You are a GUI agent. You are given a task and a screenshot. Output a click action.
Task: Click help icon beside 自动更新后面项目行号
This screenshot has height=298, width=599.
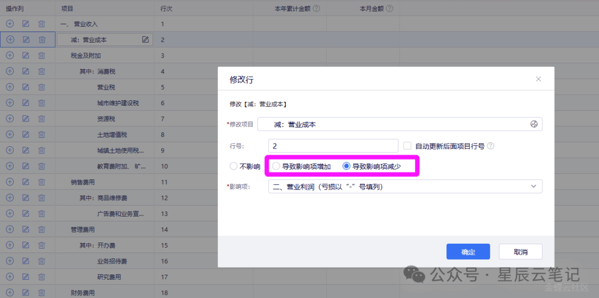coord(490,146)
